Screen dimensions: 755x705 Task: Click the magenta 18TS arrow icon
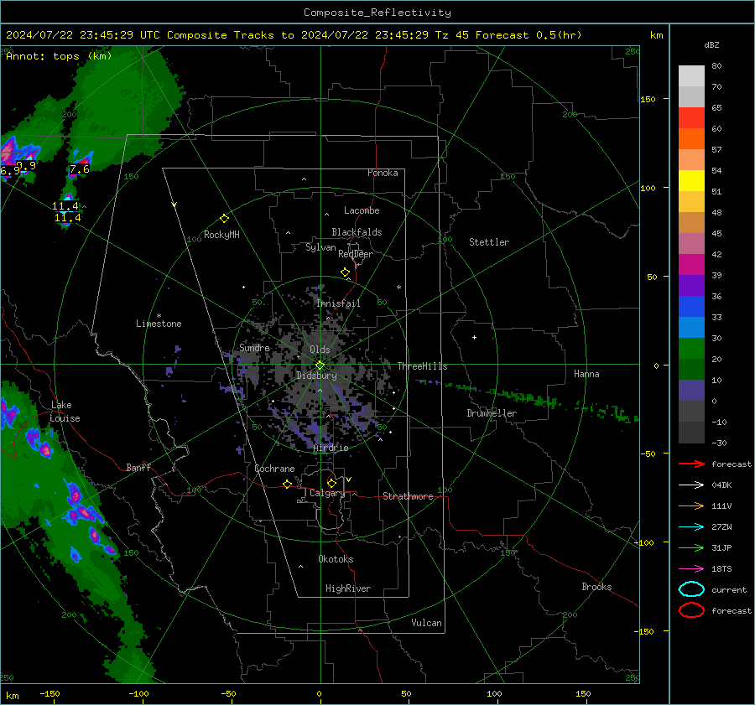pyautogui.click(x=691, y=569)
